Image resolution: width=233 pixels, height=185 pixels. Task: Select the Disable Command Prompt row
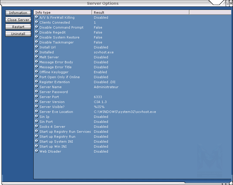(x=61, y=27)
